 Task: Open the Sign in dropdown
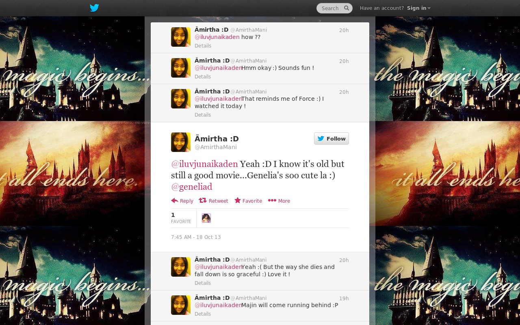418,8
